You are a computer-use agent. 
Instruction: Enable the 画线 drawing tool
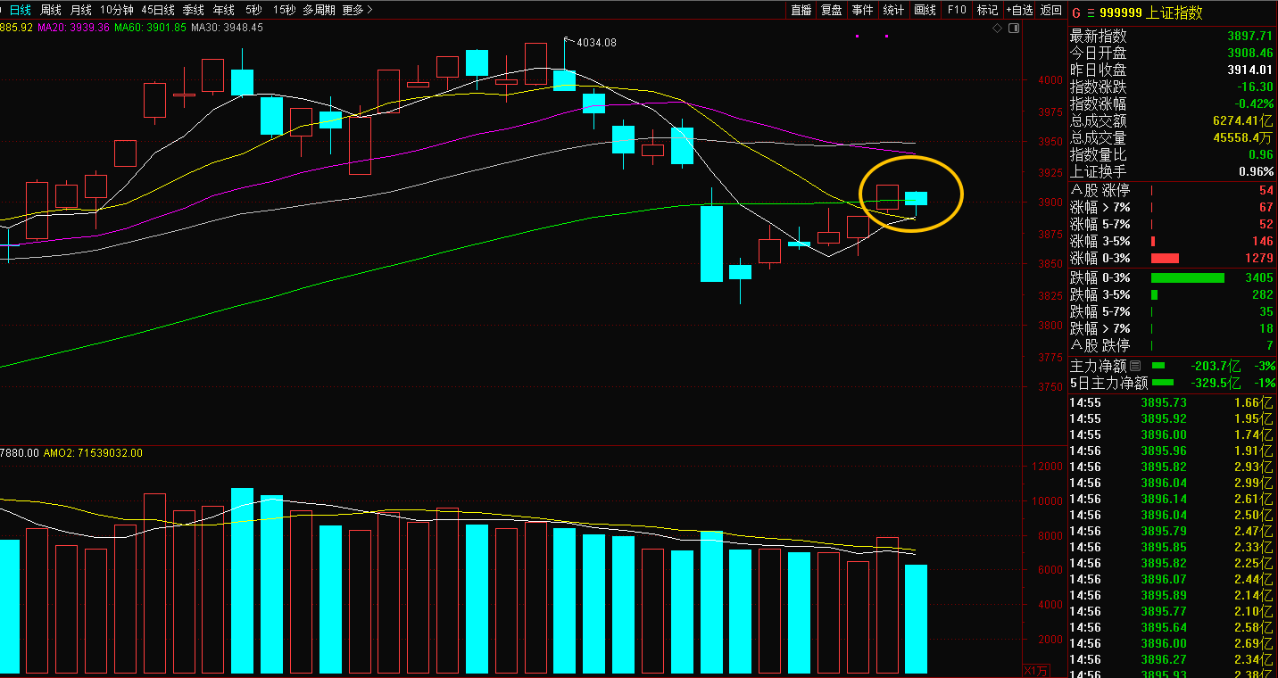[x=925, y=10]
